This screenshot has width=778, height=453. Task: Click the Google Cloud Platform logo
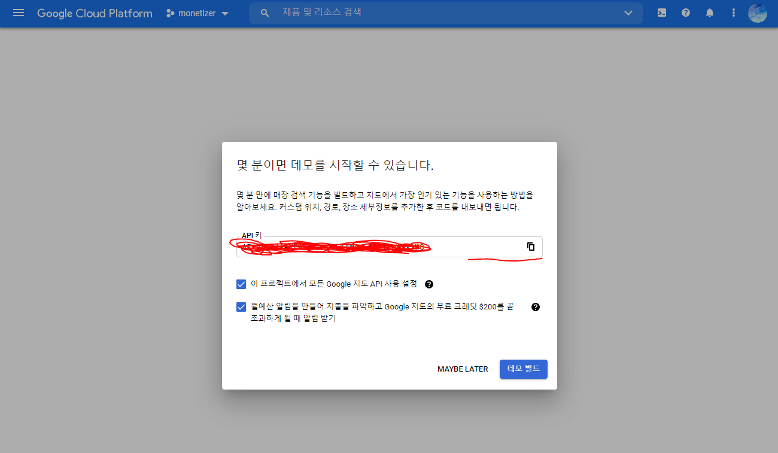(x=95, y=13)
